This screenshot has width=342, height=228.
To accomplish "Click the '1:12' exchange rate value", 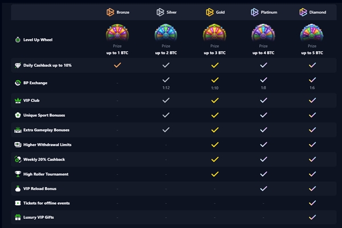I will 166,88.
